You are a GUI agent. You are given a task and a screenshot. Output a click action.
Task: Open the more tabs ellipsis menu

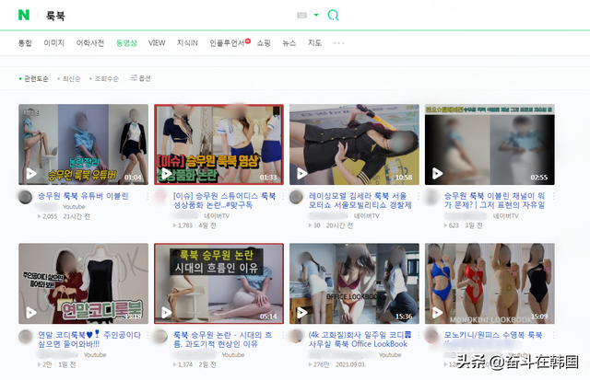click(338, 42)
